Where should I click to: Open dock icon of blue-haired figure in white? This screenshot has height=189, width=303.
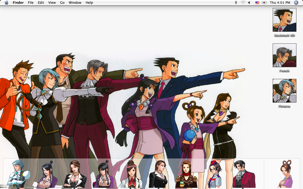(x=18, y=174)
